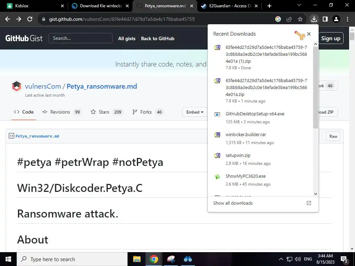Click the GitHub Gist logo
The height and width of the screenshot is (266, 355).
click(x=24, y=38)
